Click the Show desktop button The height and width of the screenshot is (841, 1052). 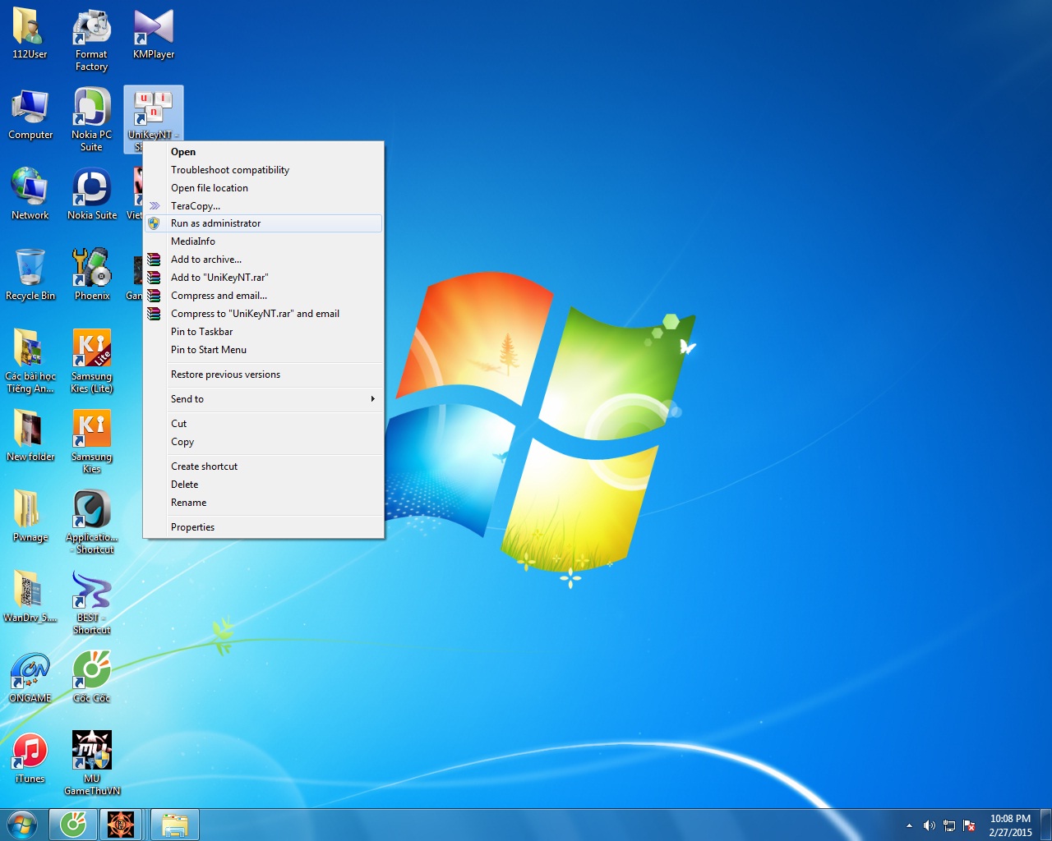coord(1045,825)
